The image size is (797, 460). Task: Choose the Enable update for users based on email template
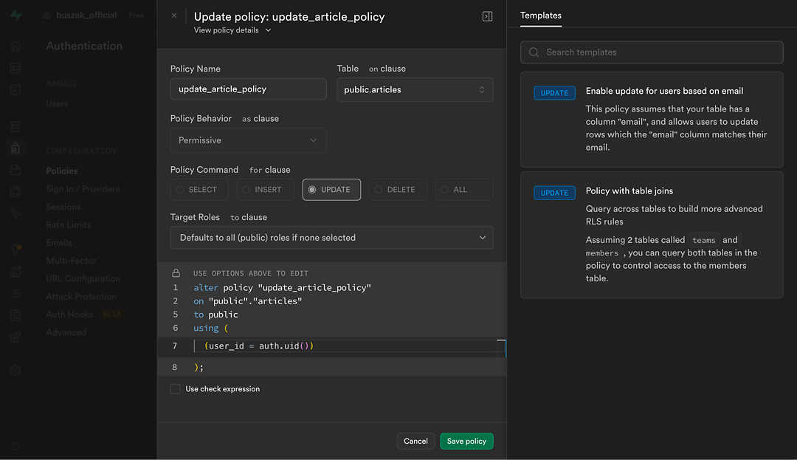[x=652, y=120]
